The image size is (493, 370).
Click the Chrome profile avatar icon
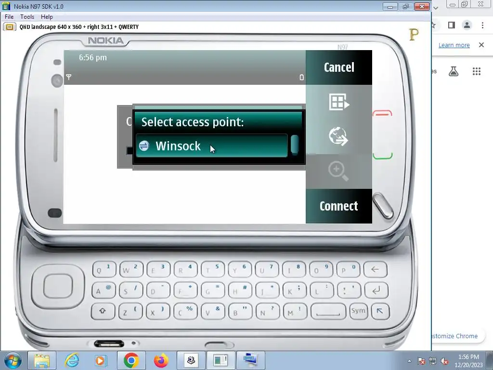coord(467,25)
